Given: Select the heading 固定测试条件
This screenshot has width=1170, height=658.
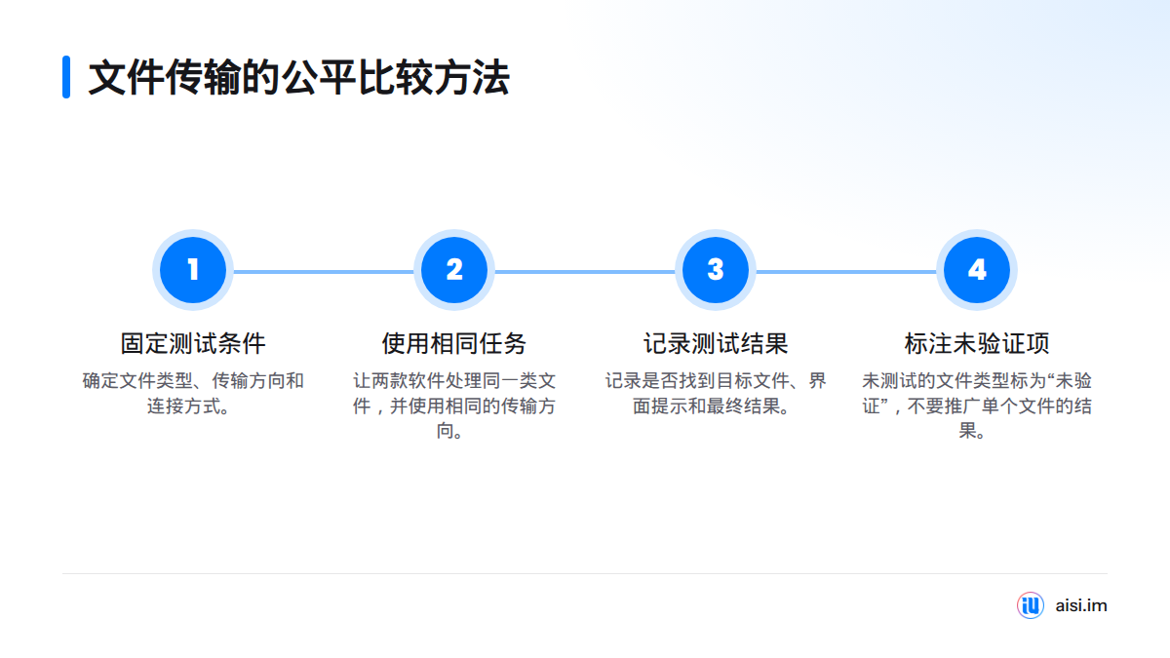Looking at the screenshot, I should 193,343.
